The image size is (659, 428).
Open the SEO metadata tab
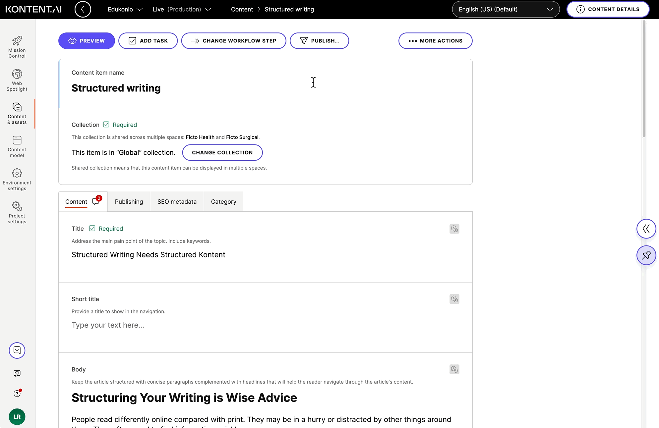[x=177, y=201]
